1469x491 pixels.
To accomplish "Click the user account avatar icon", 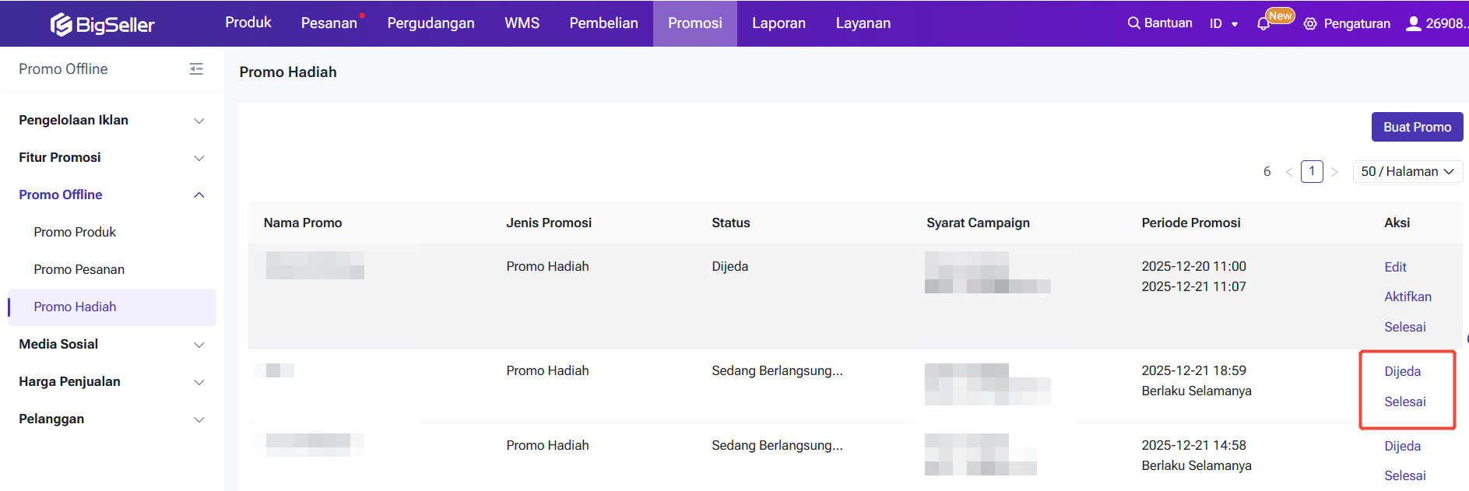I will coord(1413,23).
